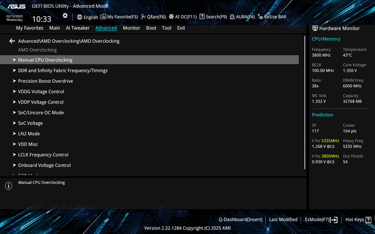
Task: Click Q-Dashboard(Insert) button
Action: [x=240, y=219]
